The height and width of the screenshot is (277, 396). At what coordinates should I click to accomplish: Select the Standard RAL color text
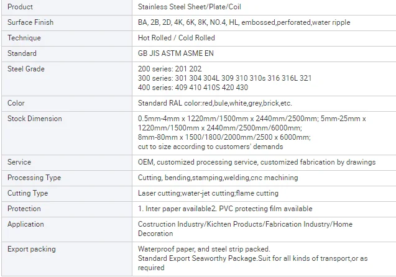(214, 103)
